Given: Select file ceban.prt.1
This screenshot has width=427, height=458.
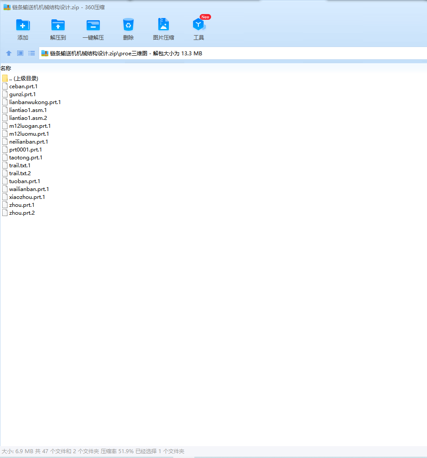Looking at the screenshot, I should point(23,87).
